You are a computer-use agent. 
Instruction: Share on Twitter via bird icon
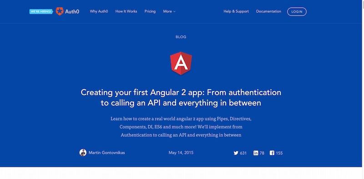pos(236,153)
